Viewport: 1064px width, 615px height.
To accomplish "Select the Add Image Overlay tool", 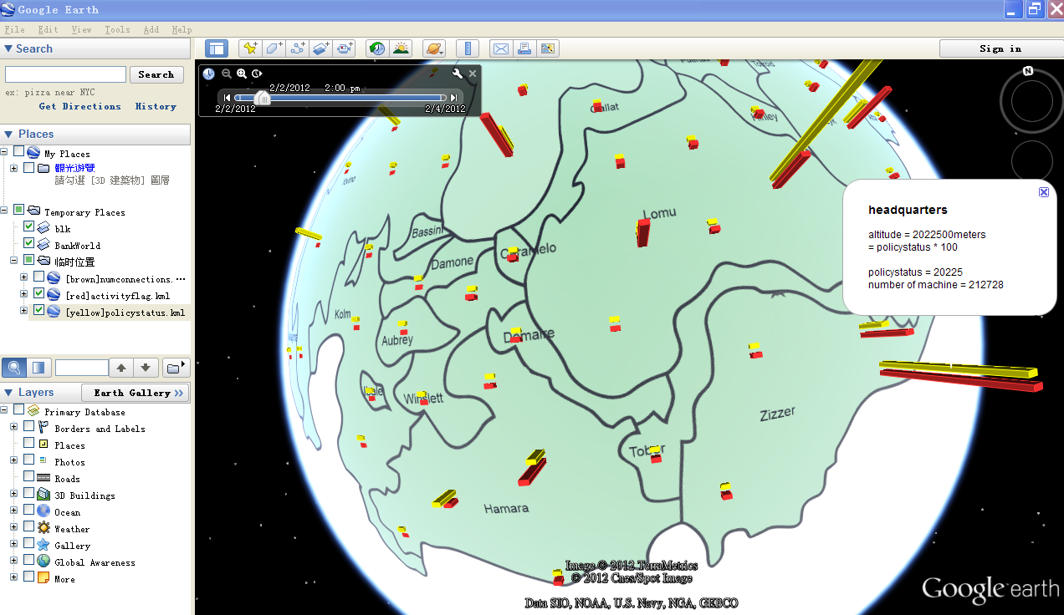I will pyautogui.click(x=320, y=48).
